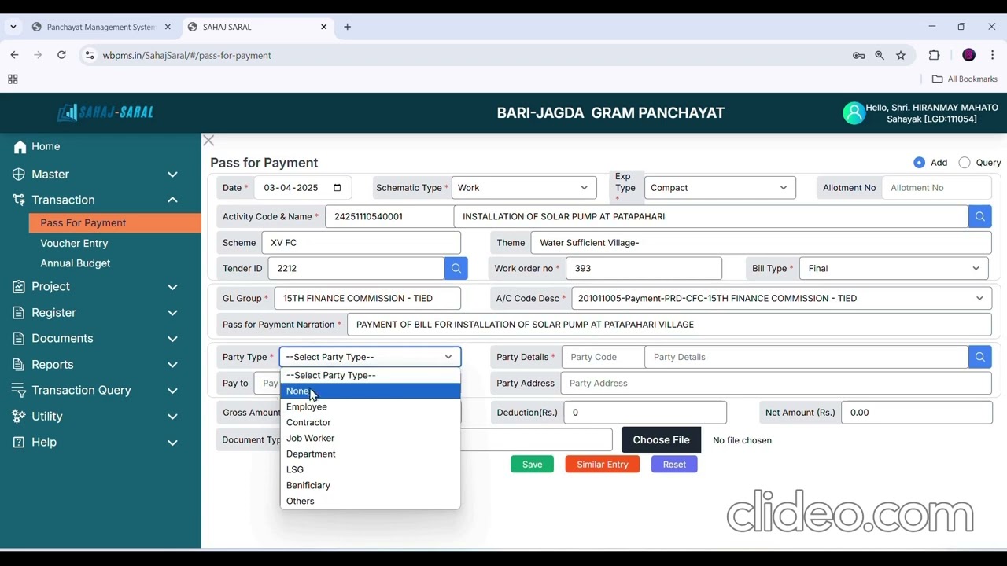Viewport: 1007px width, 566px height.
Task: Close the Pass for Payment form X
Action: point(208,141)
